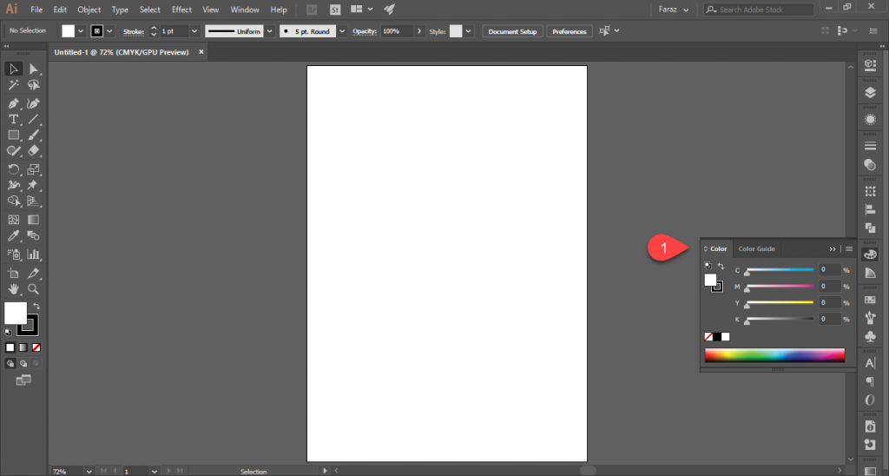Viewport: 889px width, 476px height.
Task: Choose the Scale tool
Action: (34, 169)
